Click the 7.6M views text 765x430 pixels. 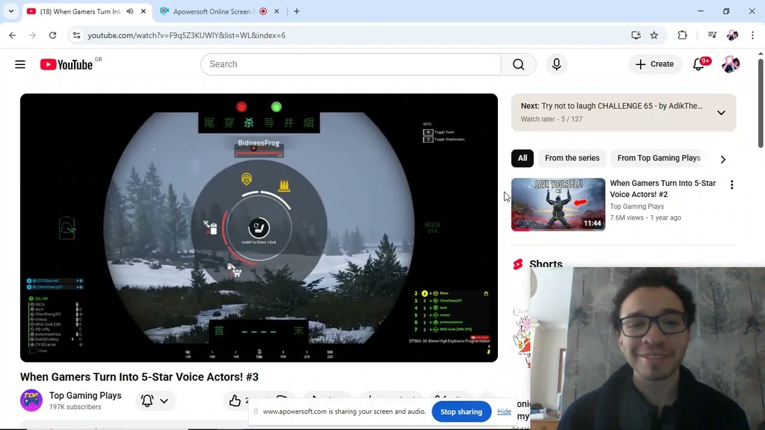point(626,218)
